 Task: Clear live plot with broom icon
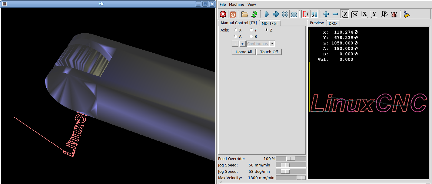coord(407,14)
